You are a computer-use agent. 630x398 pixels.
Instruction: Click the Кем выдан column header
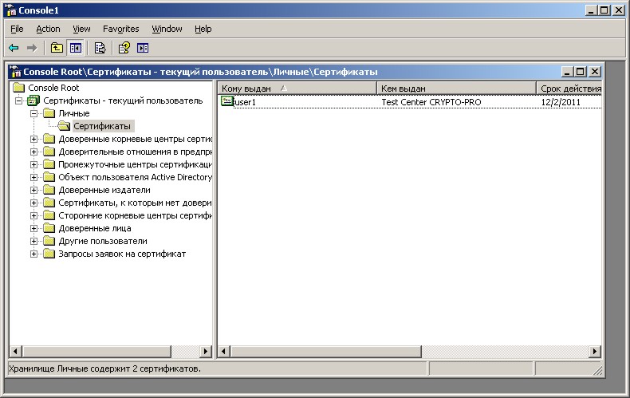pyautogui.click(x=455, y=88)
